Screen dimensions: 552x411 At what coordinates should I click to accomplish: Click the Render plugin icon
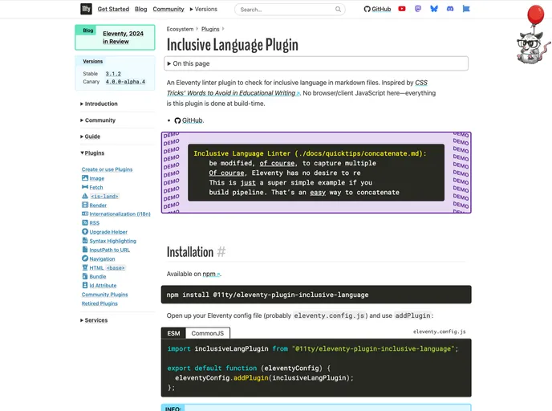pos(85,205)
